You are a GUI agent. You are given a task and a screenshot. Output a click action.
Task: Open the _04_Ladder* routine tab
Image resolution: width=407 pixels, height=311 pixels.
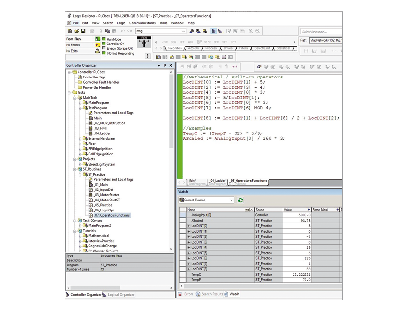(218, 182)
